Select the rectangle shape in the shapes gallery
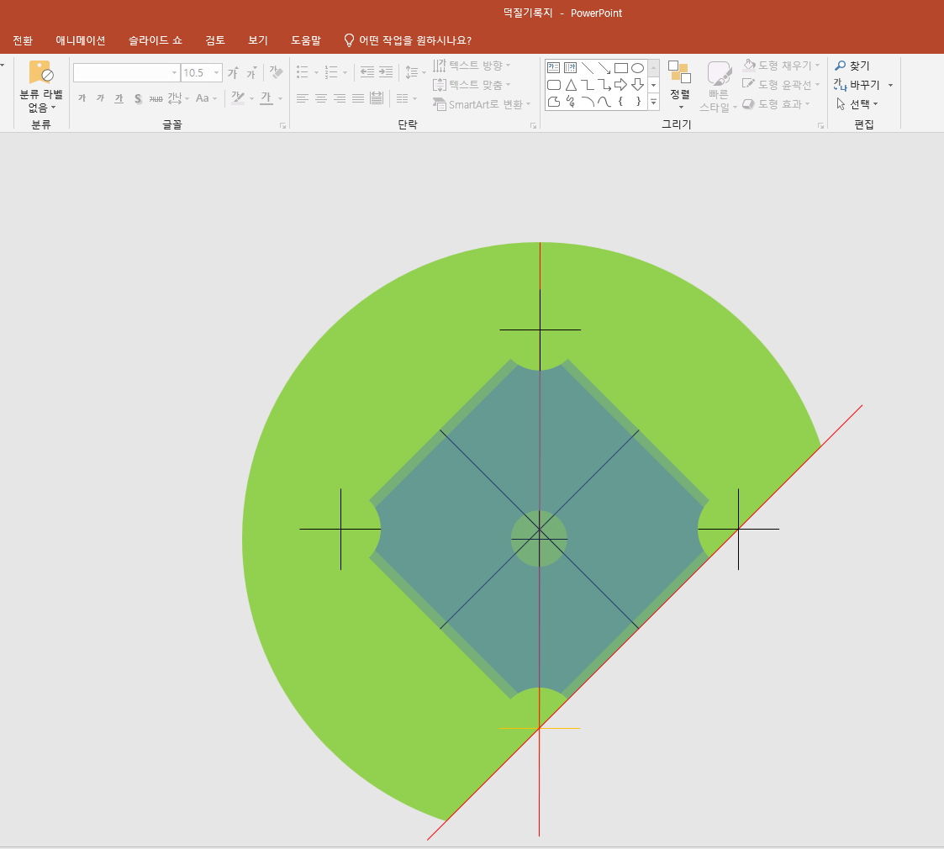 click(x=620, y=68)
